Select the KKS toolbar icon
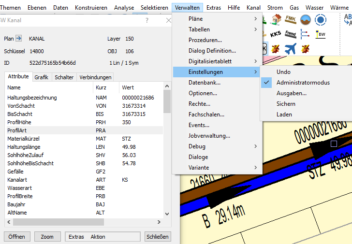The height and width of the screenshot is (244, 352). [276, 34]
